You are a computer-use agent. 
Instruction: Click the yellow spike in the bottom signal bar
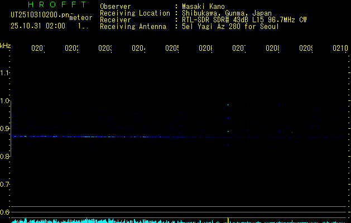(228, 220)
